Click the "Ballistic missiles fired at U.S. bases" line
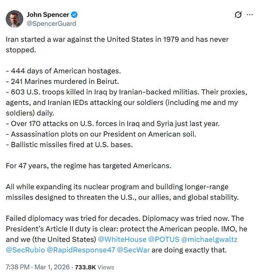 (x=69, y=144)
